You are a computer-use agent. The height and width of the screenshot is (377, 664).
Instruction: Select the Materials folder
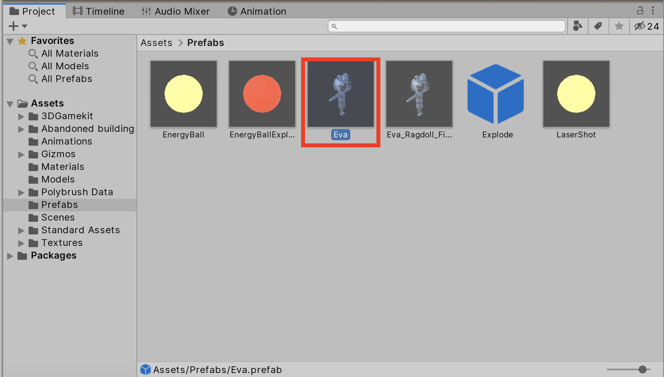(x=63, y=167)
